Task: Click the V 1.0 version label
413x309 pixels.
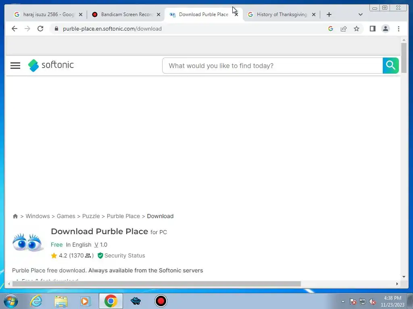Action: click(100, 245)
